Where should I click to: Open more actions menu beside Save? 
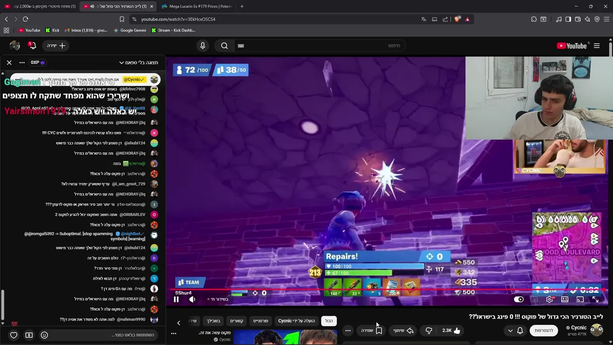click(348, 330)
